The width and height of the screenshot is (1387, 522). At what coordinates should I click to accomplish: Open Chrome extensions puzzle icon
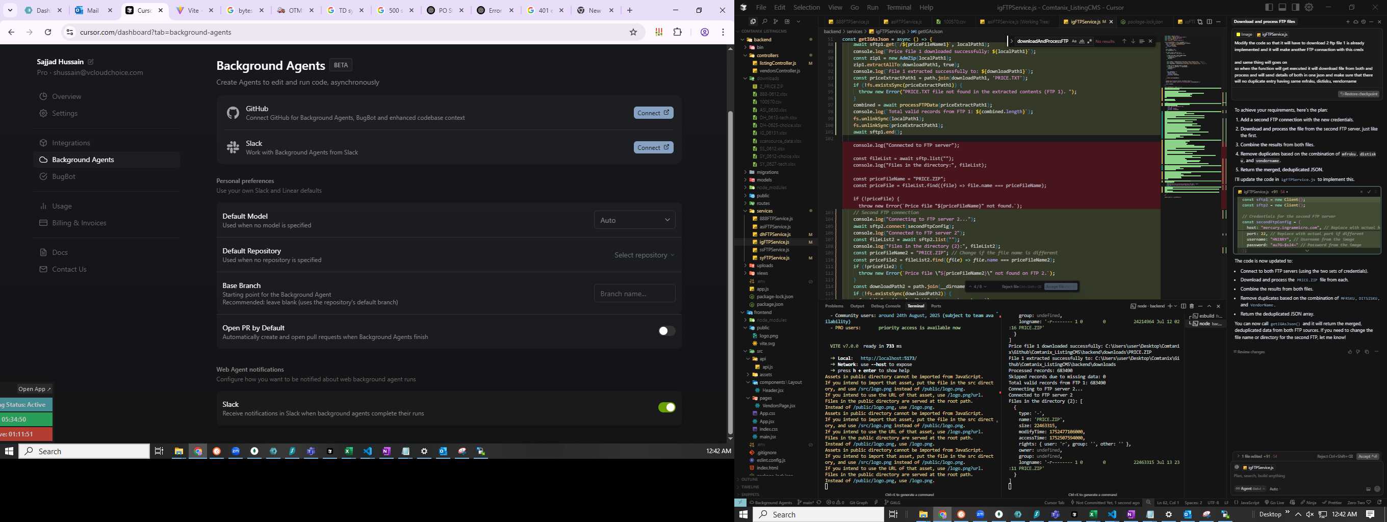click(677, 32)
